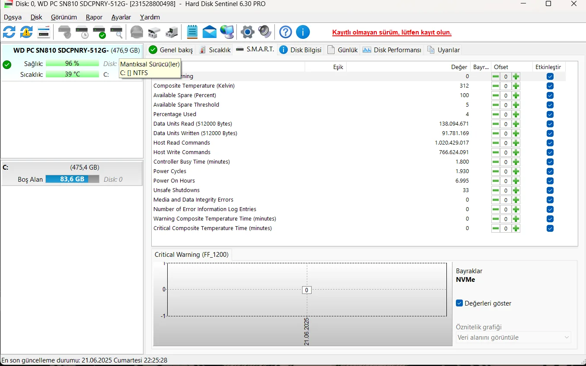Toggle Etkinleştir for Media and Data Integrity Errors
586x366 pixels.
[x=550, y=200]
